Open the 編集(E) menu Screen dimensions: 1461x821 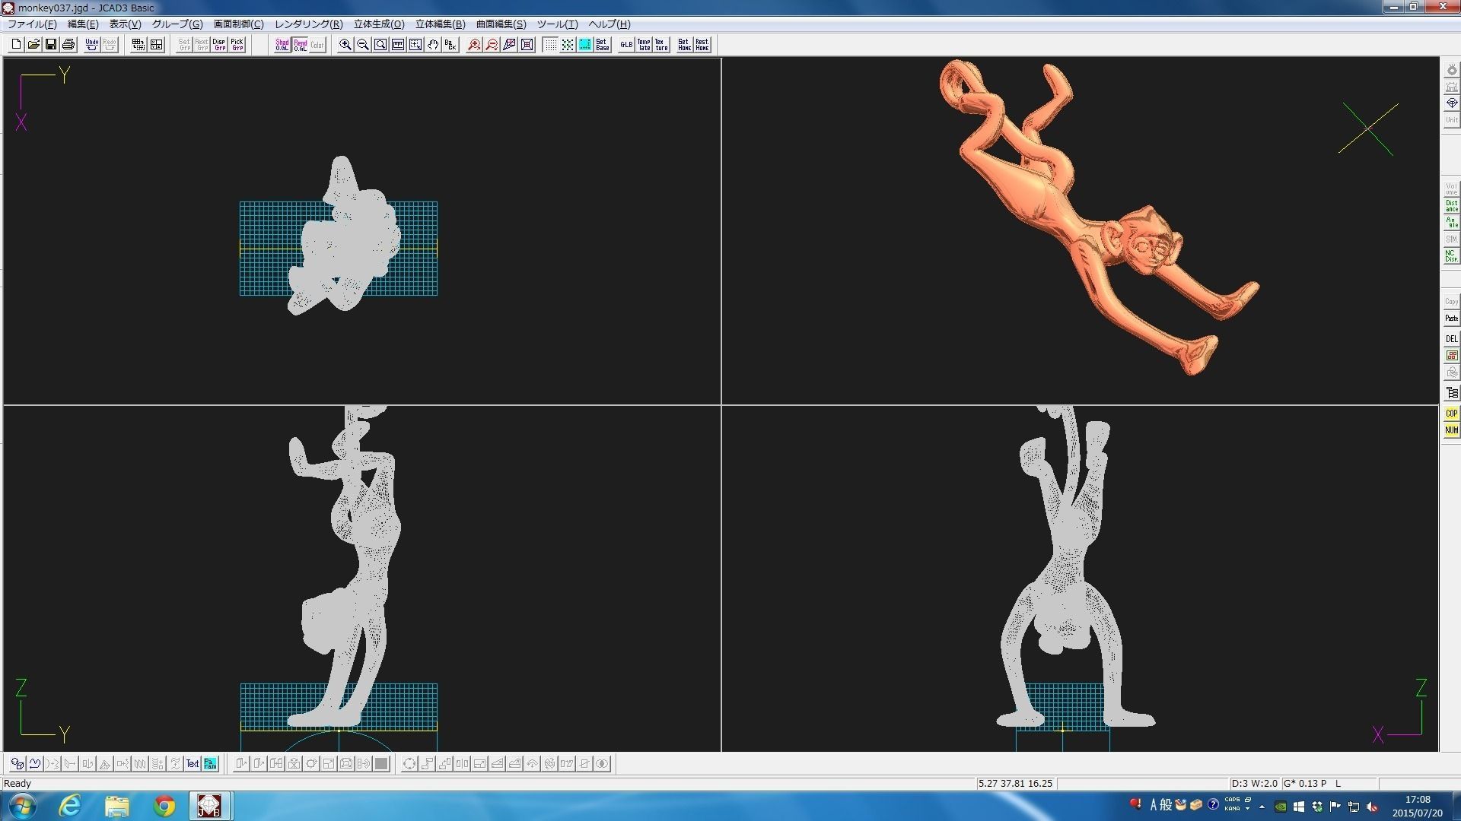[x=83, y=24]
